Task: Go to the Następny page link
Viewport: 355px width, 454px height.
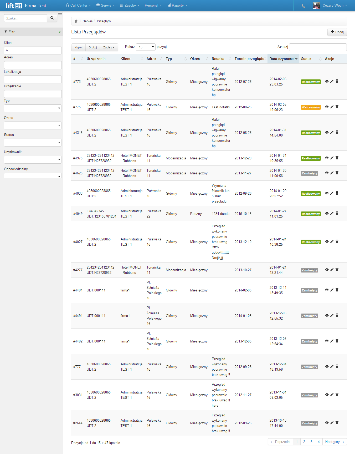Action: pyautogui.click(x=335, y=442)
